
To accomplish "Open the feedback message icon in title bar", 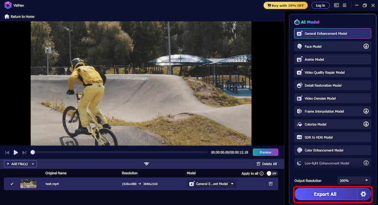I will pos(336,5).
